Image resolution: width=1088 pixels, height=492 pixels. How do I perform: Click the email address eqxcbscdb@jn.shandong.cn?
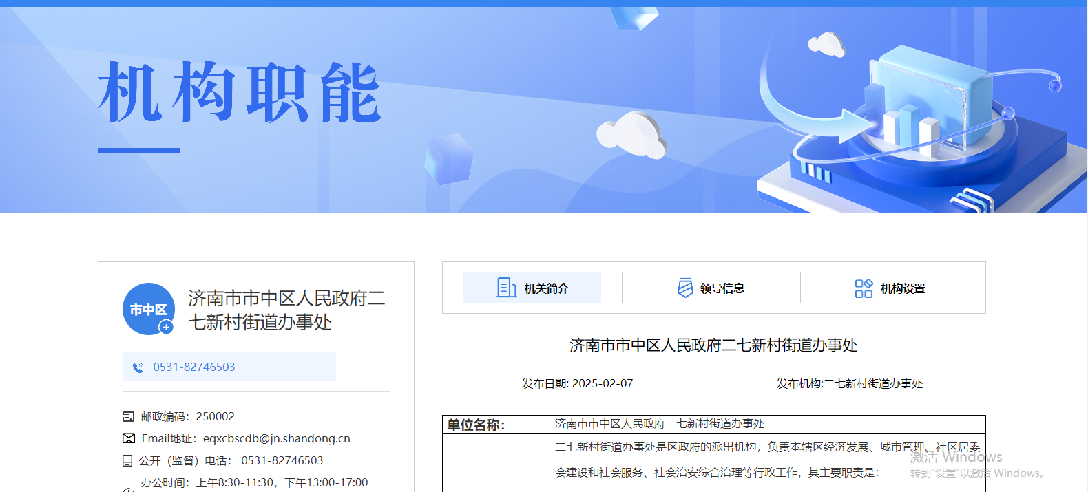276,438
